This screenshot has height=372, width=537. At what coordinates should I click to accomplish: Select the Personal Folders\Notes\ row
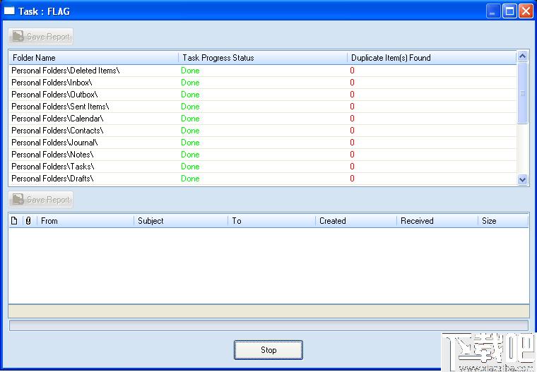point(263,155)
